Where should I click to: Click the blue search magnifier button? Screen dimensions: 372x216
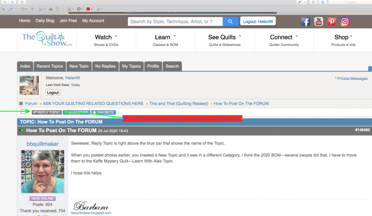click(x=230, y=21)
